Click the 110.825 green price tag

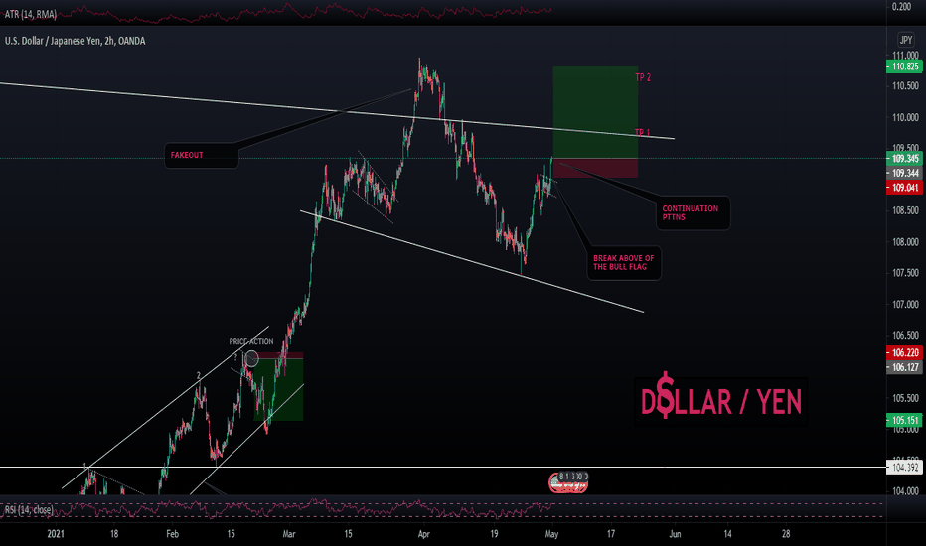[904, 67]
